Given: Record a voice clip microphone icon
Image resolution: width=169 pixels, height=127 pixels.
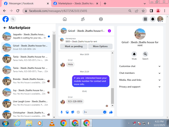Looking at the screenshot, I should tap(62, 112).
